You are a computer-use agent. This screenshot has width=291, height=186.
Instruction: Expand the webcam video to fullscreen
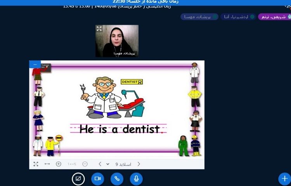click(99, 29)
